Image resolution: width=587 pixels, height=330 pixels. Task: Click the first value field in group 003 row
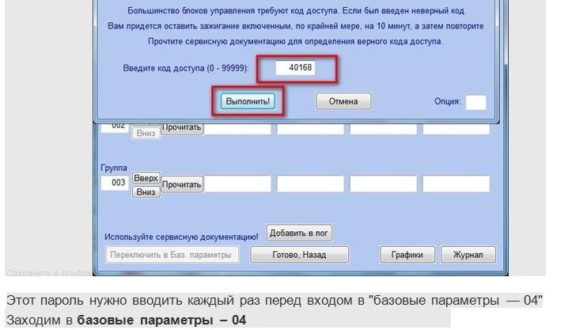pos(238,184)
